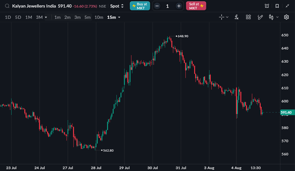Click the candlestick chart type icon
295x171 pixels.
click(x=271, y=17)
